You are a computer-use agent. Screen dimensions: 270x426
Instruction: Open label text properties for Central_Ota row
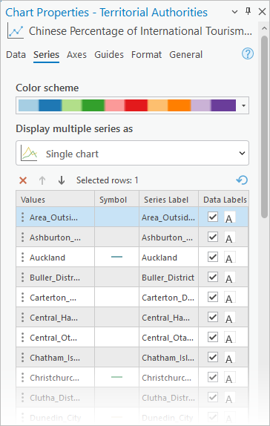coord(229,338)
